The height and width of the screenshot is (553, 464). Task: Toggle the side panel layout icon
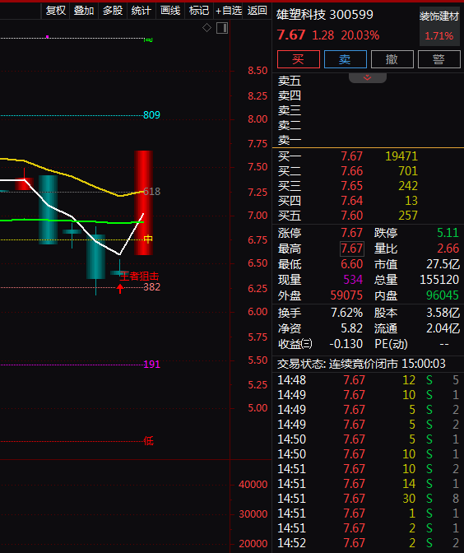(222, 28)
